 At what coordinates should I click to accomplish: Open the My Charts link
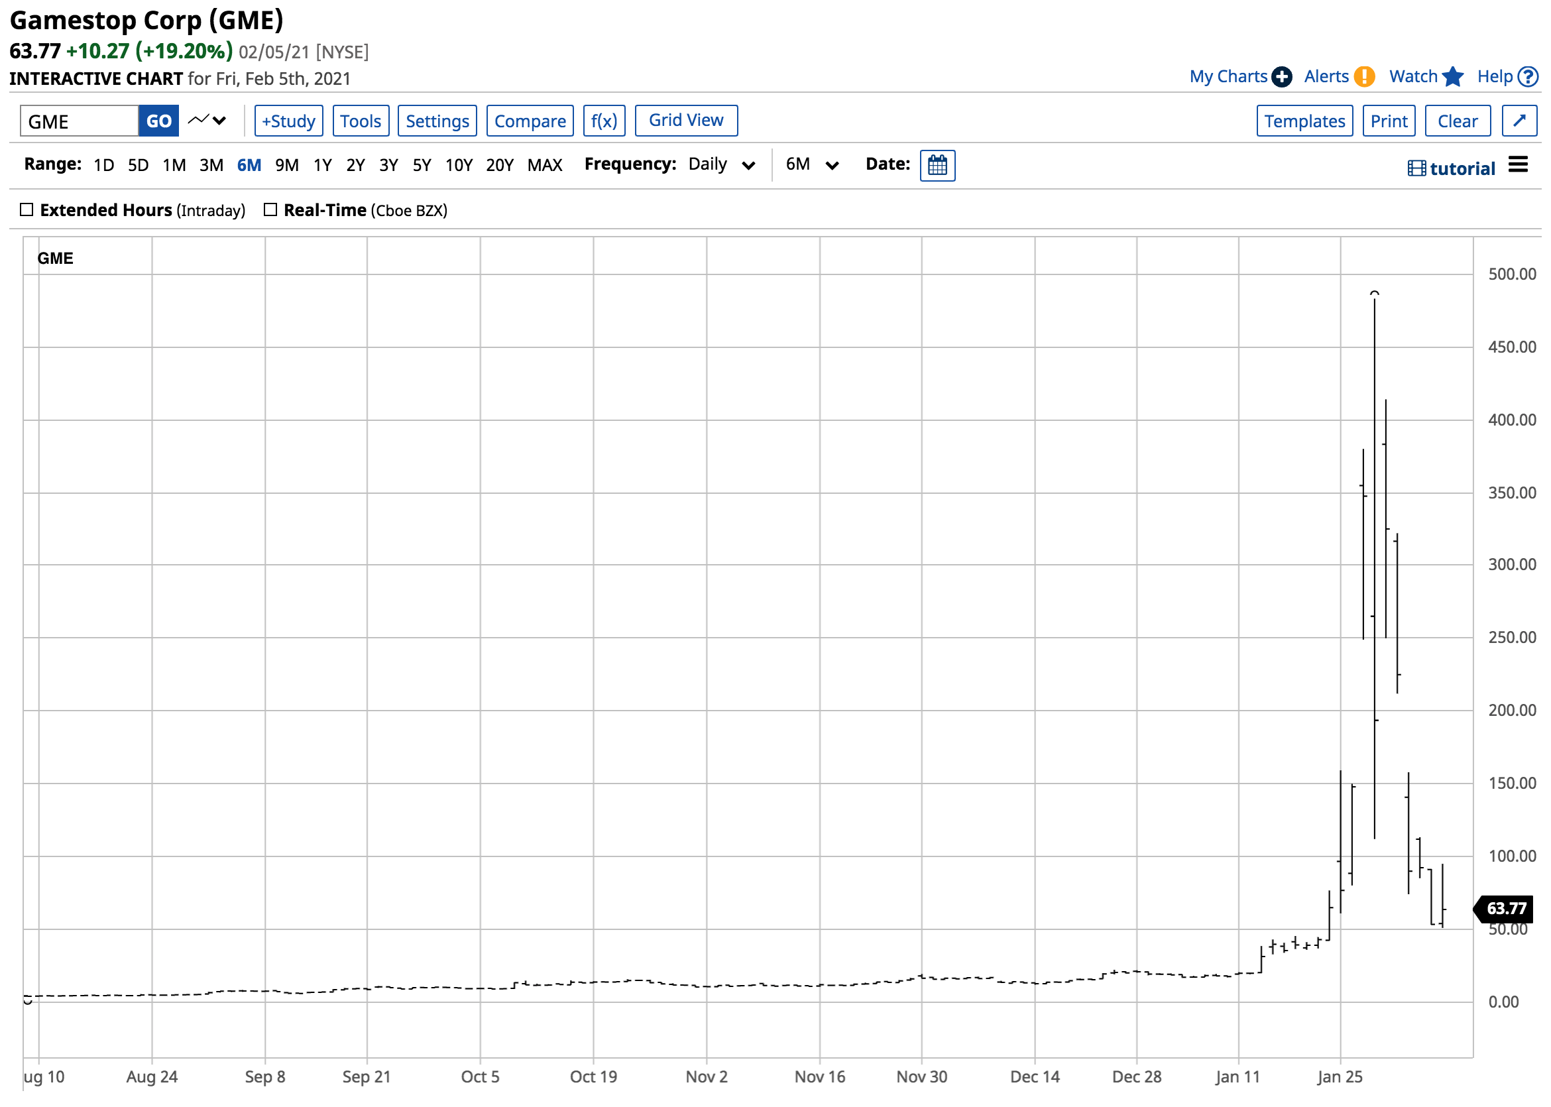click(x=1228, y=76)
